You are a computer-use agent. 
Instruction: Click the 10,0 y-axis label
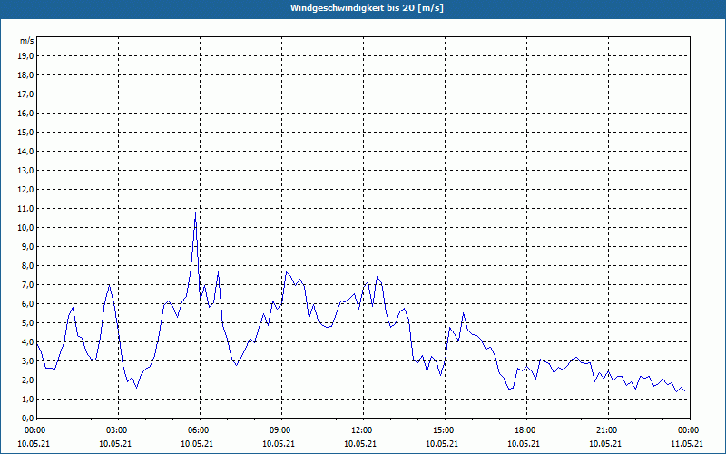[x=25, y=228]
